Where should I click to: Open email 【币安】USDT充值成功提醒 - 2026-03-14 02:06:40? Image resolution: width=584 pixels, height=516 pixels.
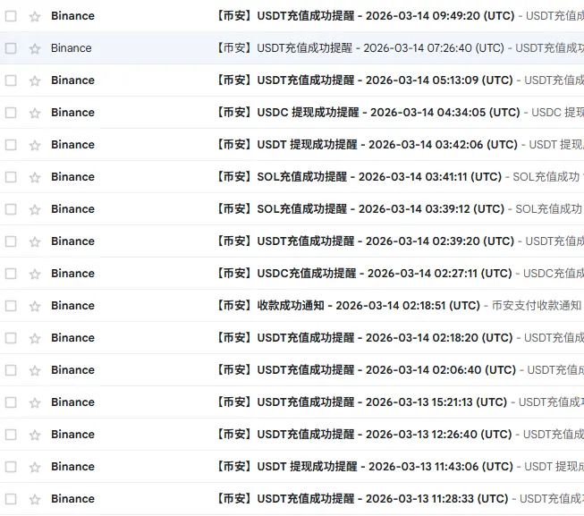tap(366, 370)
